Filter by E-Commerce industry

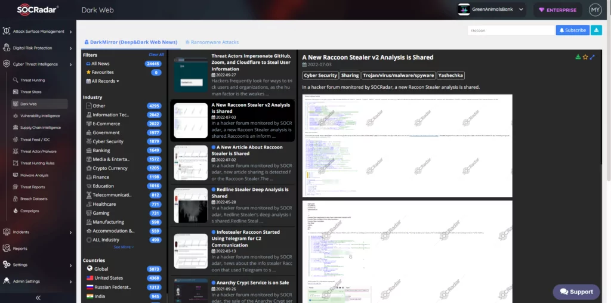coord(103,123)
